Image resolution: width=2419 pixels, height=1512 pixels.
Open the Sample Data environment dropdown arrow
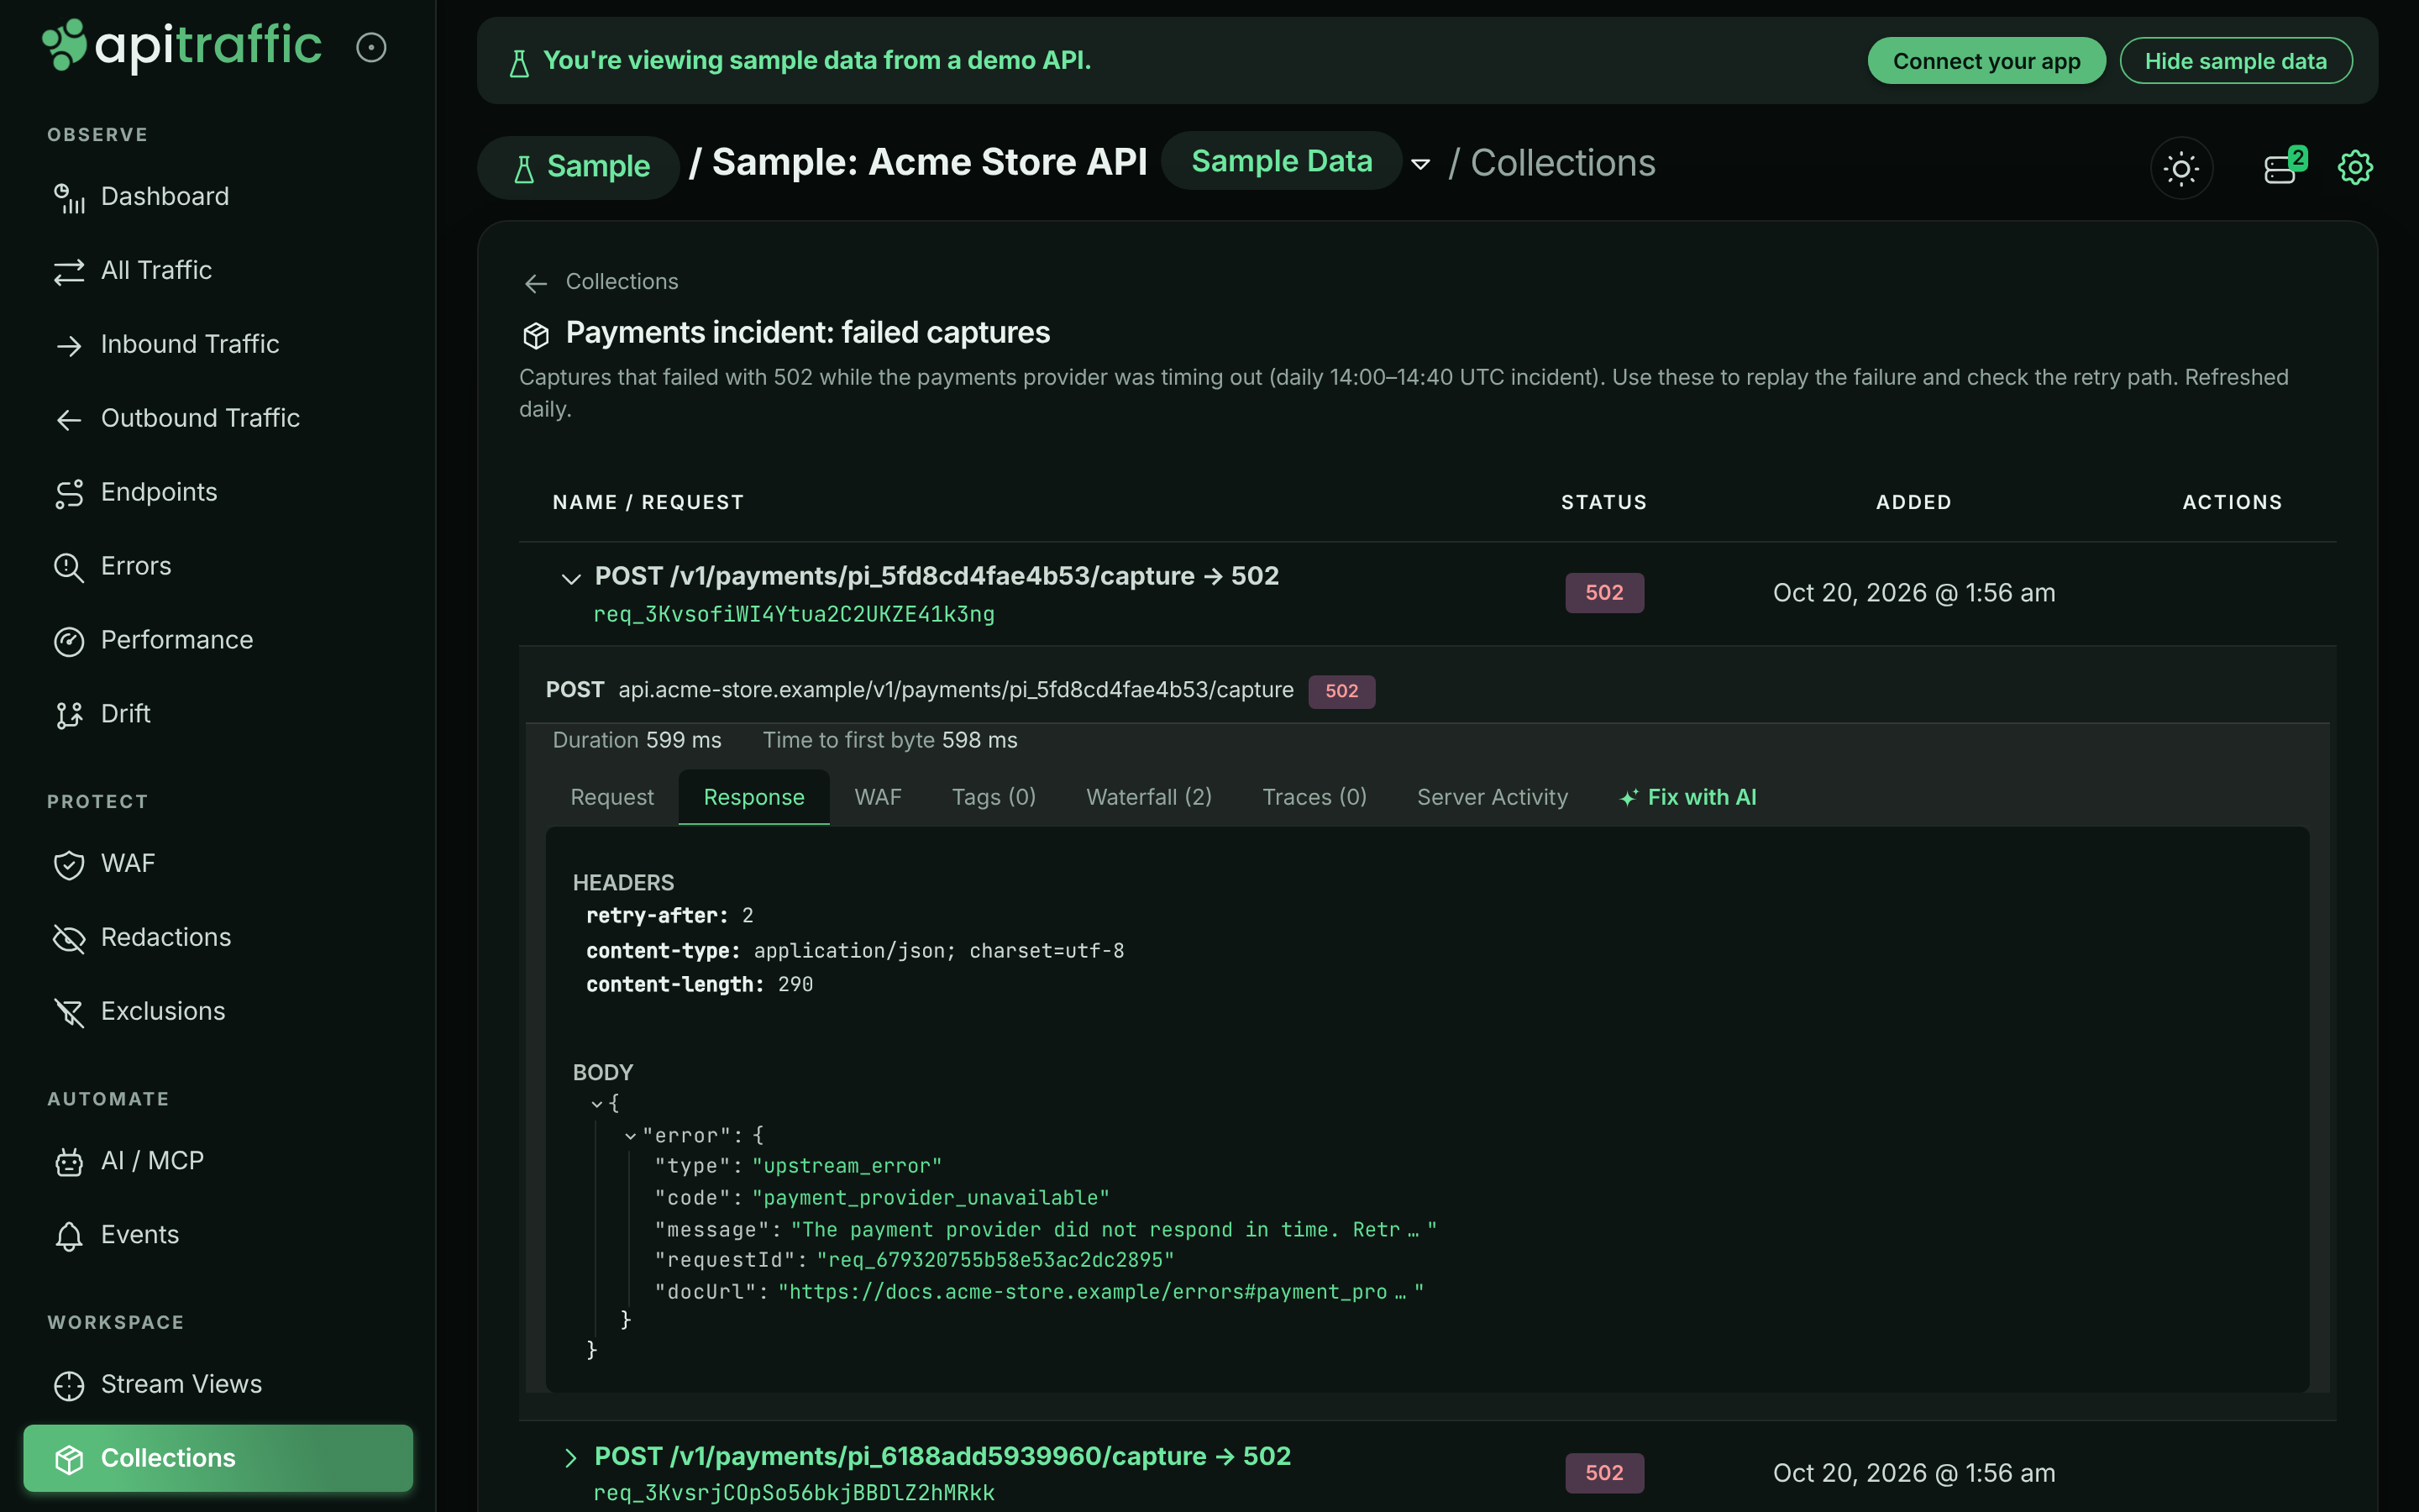click(1420, 163)
